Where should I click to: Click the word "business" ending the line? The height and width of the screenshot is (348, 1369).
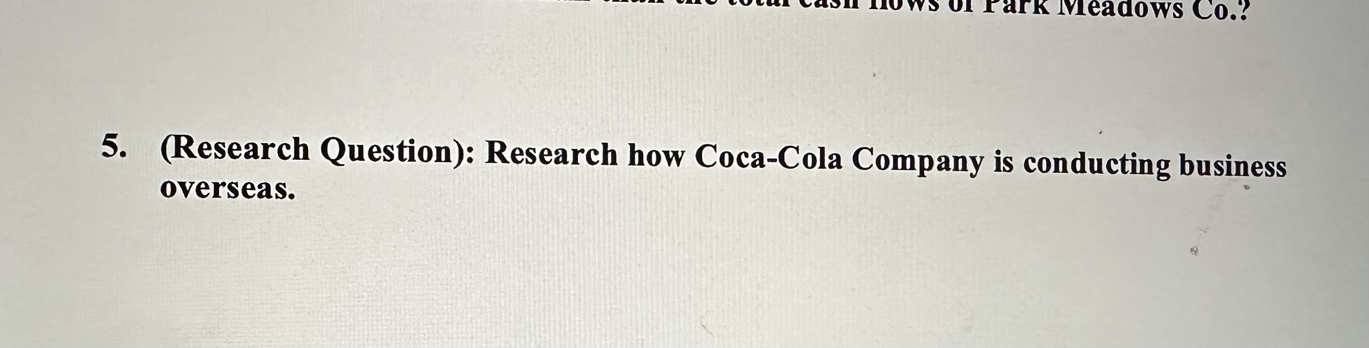point(1233,167)
